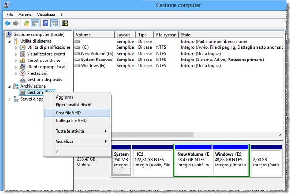Viewport: 290px width, 194px height.
Task: Select Utenti e gruppi locali node
Action: coord(47,67)
